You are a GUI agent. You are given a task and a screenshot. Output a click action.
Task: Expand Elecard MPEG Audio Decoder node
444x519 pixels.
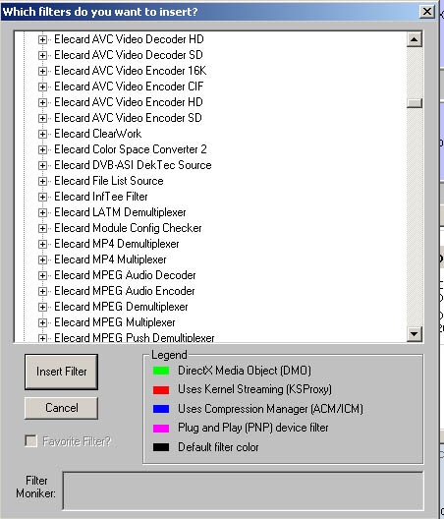(42, 275)
